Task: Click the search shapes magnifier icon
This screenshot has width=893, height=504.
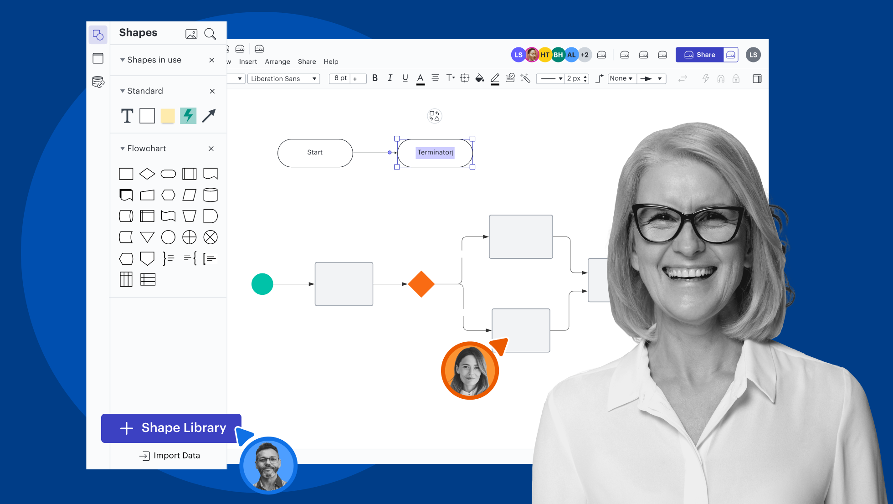Action: coord(210,34)
